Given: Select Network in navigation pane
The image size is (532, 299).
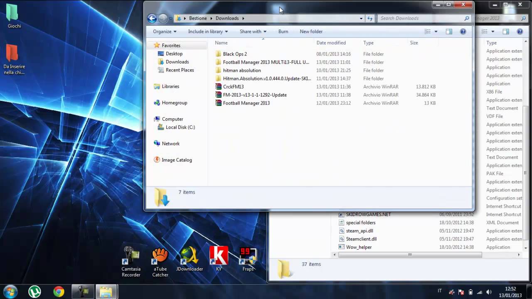Looking at the screenshot, I should [x=170, y=144].
